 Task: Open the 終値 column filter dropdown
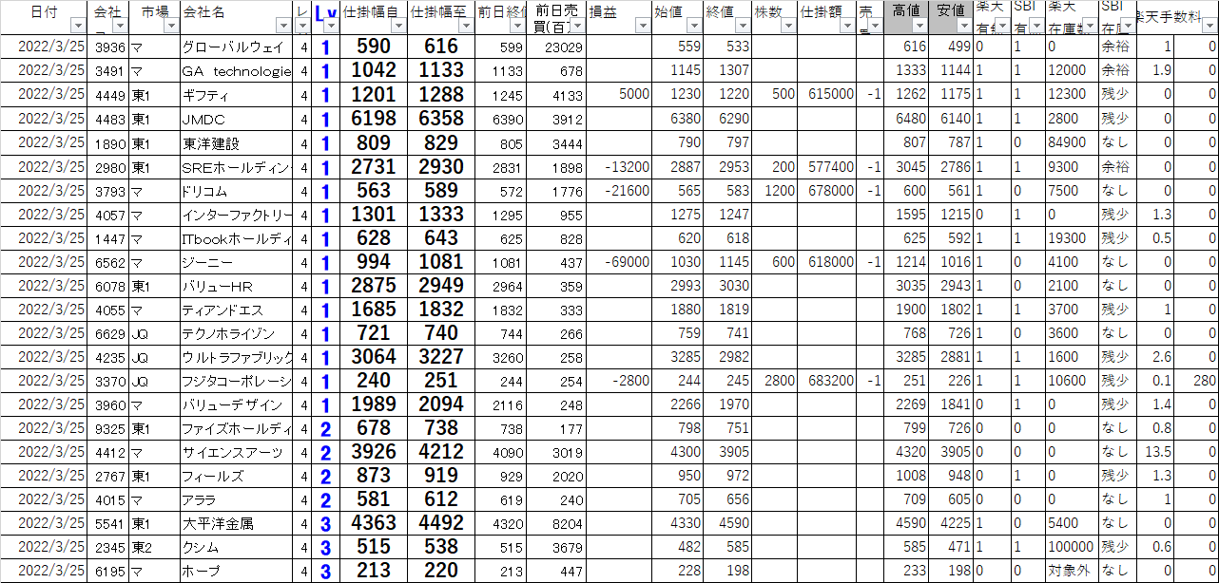click(742, 28)
